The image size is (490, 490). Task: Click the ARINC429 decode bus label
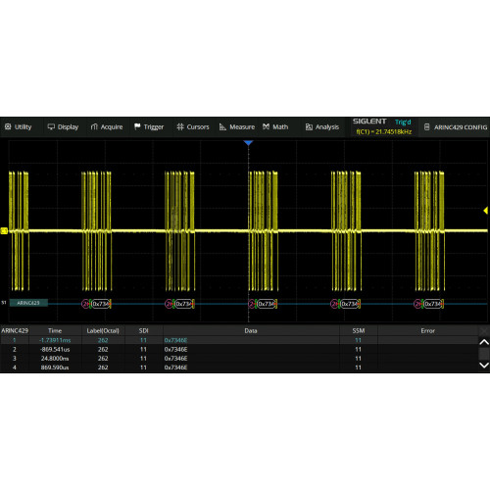click(28, 303)
